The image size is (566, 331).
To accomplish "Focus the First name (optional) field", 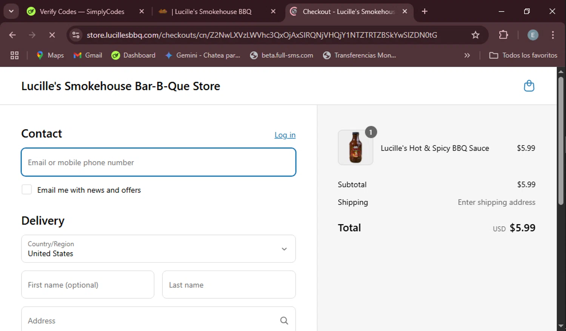I will (x=88, y=285).
